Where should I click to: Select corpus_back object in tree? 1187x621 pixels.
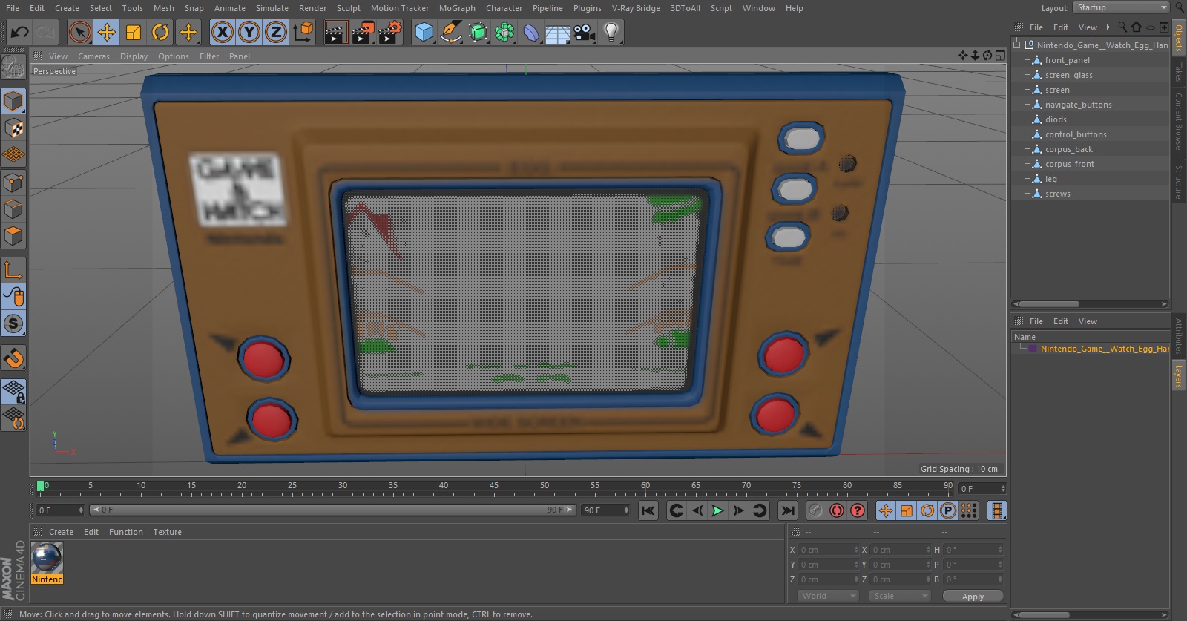(1069, 149)
